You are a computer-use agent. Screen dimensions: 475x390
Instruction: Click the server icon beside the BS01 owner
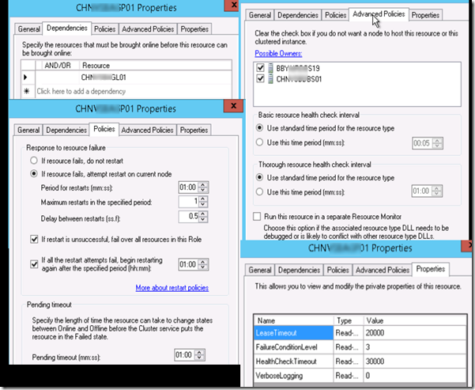(270, 79)
